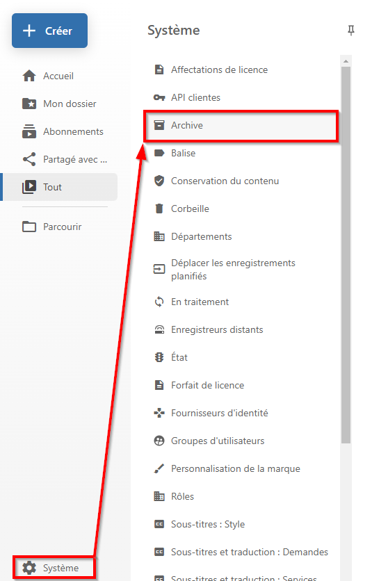
Task: Click the Système gear icon at bottom
Action: tap(29, 568)
